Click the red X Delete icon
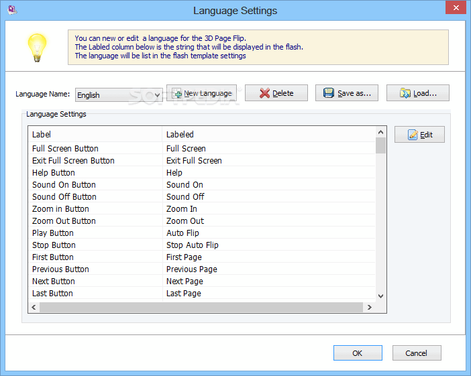Image resolution: width=471 pixels, height=376 pixels. (265, 93)
